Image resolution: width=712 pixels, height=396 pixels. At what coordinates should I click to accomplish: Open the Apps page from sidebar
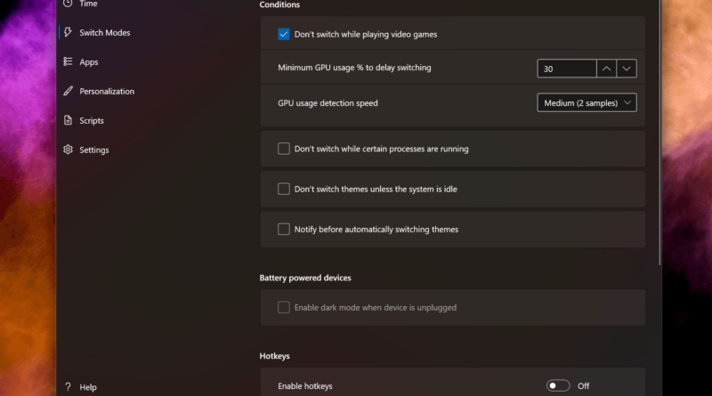[88, 61]
